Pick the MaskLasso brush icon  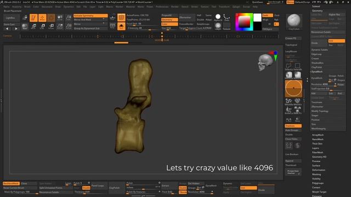point(289,76)
